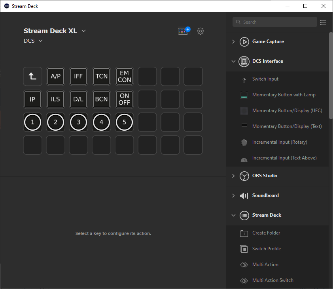Select the D/L key on the deck
The height and width of the screenshot is (289, 333).
pos(78,99)
